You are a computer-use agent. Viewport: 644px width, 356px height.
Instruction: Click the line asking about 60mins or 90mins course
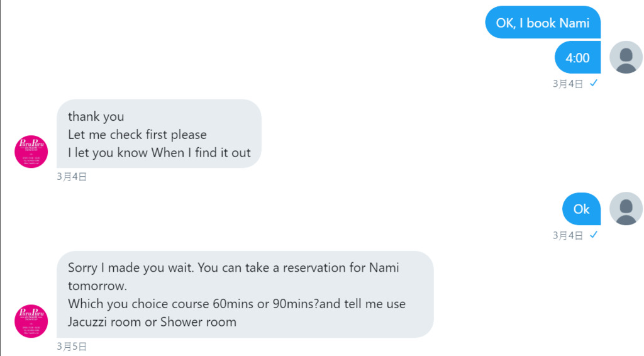pos(236,304)
